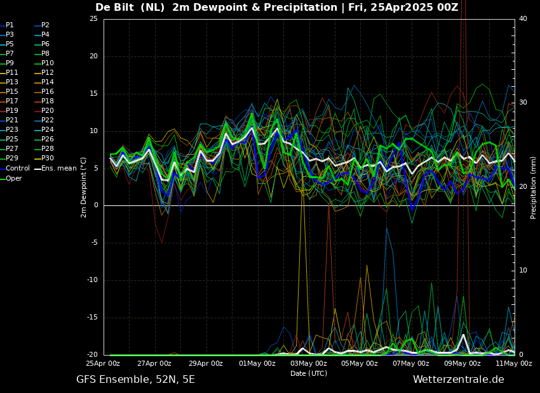540x393 pixels.
Task: Click the P6 ensemble member label
Action: [x=43, y=44]
